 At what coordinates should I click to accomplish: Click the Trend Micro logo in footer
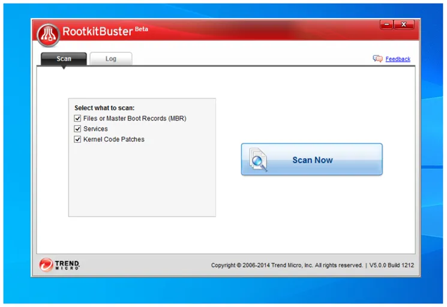59,265
